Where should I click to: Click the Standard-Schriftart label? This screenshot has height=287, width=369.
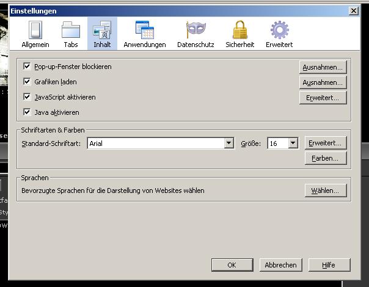coord(51,143)
